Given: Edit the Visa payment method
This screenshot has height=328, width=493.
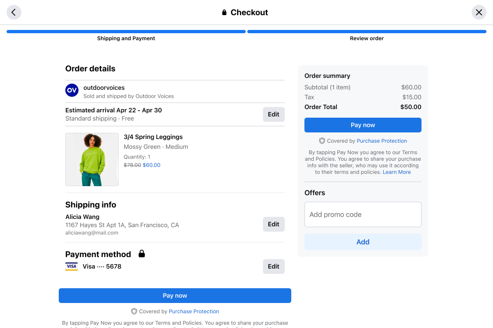Looking at the screenshot, I should coord(274,266).
